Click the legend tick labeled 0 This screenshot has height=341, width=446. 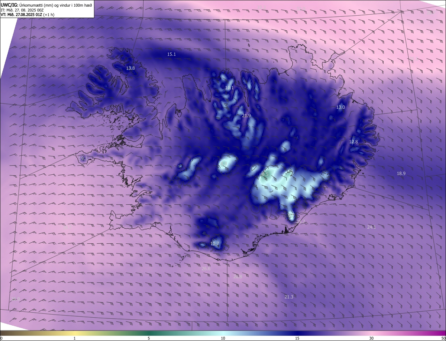pyautogui.click(x=1, y=338)
